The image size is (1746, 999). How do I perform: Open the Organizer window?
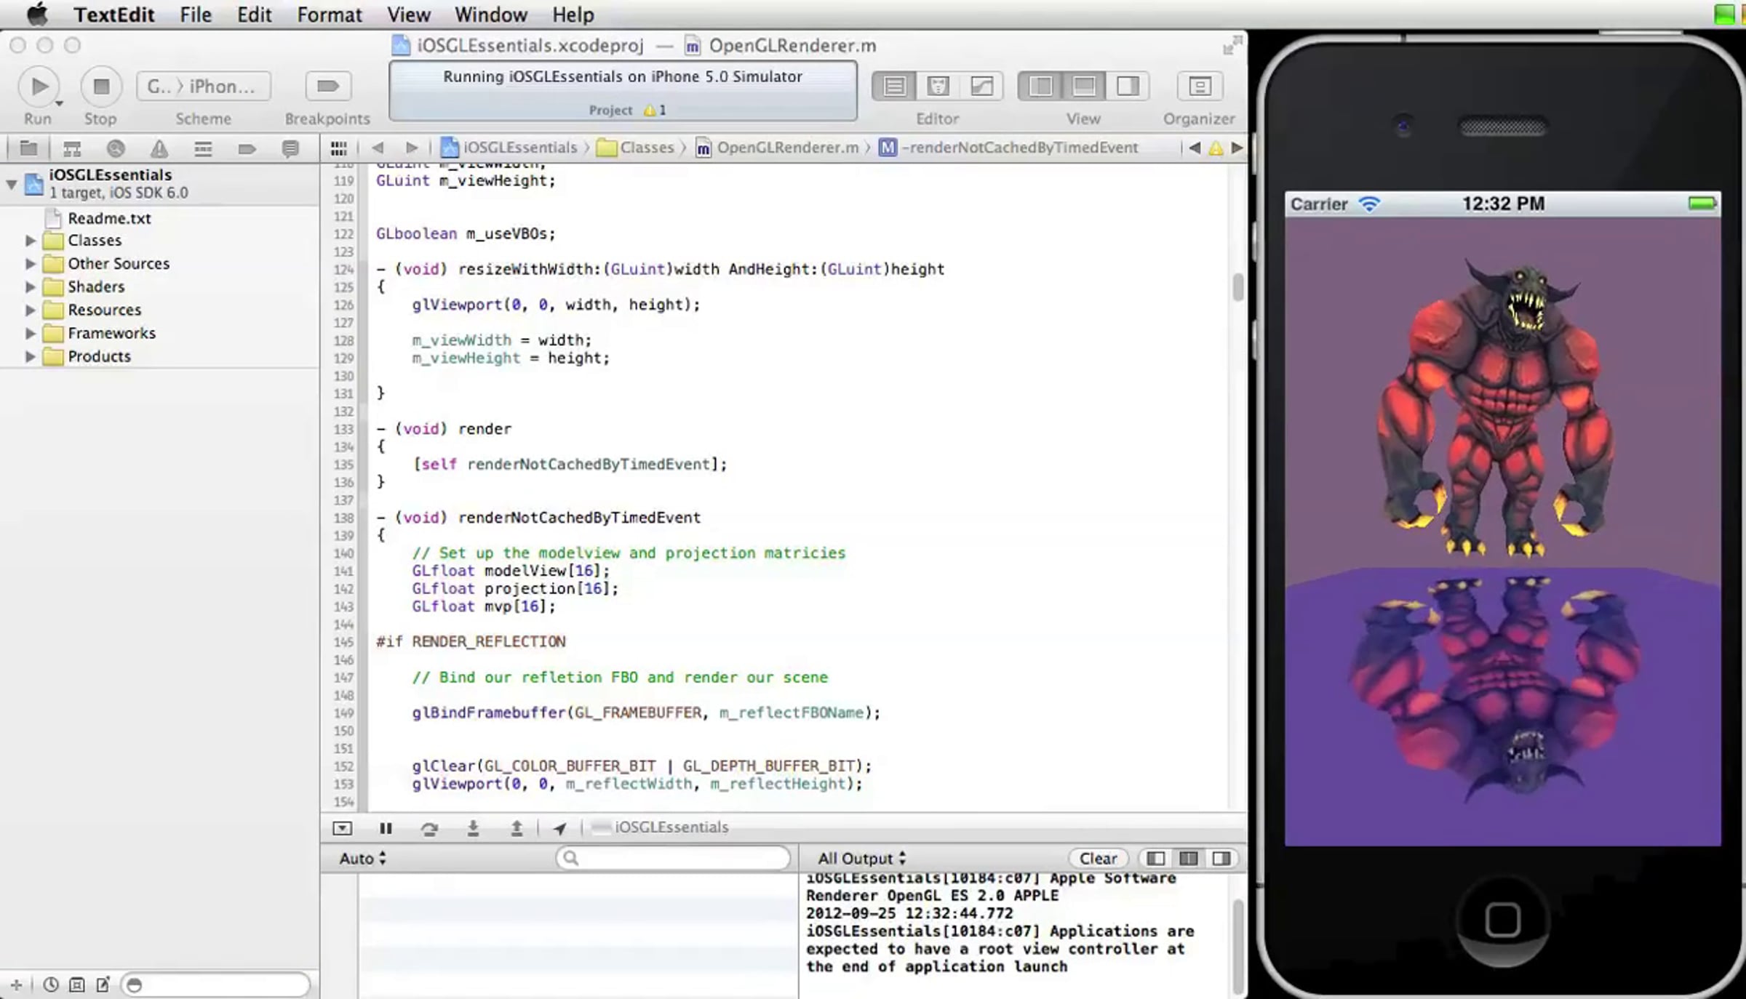(1200, 87)
